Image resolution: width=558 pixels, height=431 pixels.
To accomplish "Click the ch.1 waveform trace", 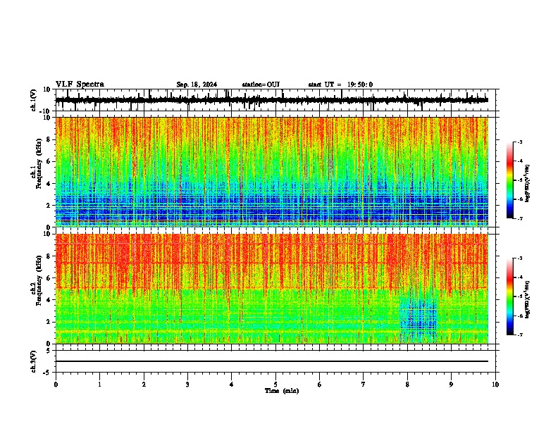I will point(271,100).
